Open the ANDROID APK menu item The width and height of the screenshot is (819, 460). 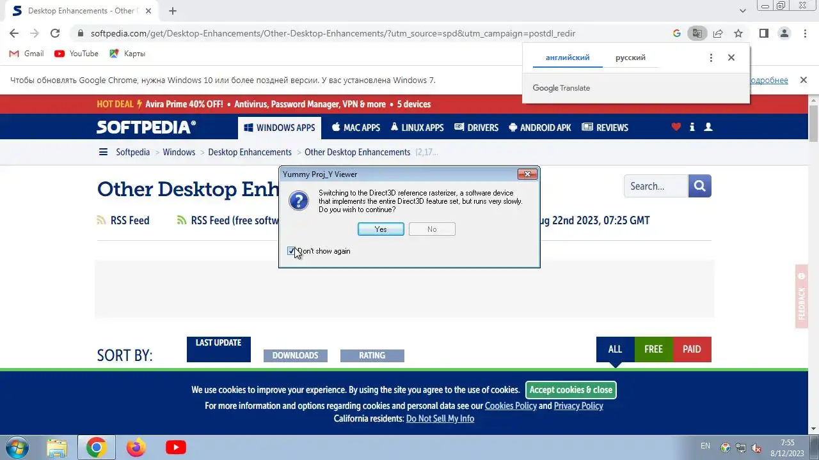coord(540,127)
